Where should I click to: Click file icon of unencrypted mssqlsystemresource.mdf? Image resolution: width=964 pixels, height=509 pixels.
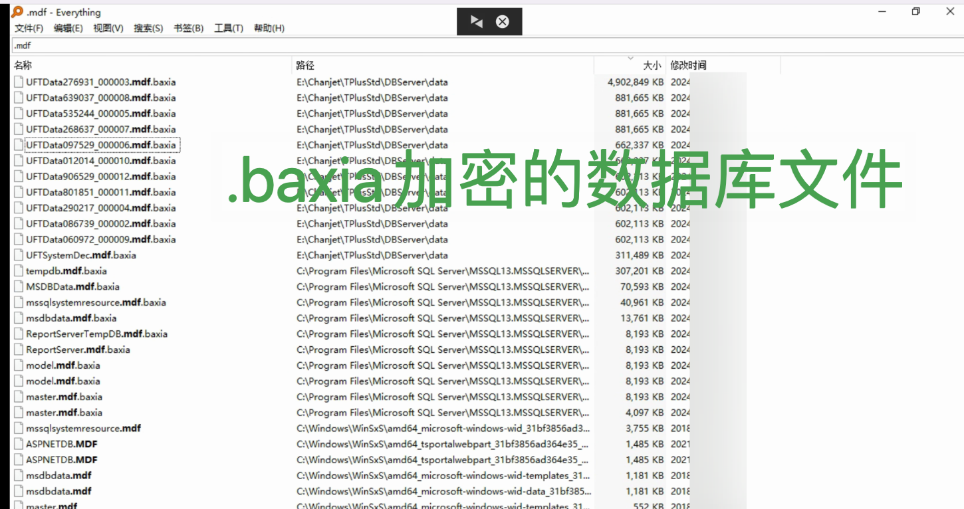(19, 429)
